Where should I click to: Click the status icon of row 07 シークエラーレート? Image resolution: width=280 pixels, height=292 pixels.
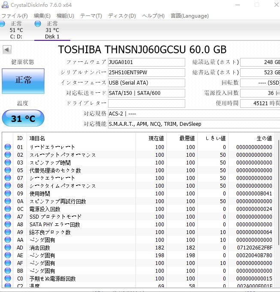8,178
